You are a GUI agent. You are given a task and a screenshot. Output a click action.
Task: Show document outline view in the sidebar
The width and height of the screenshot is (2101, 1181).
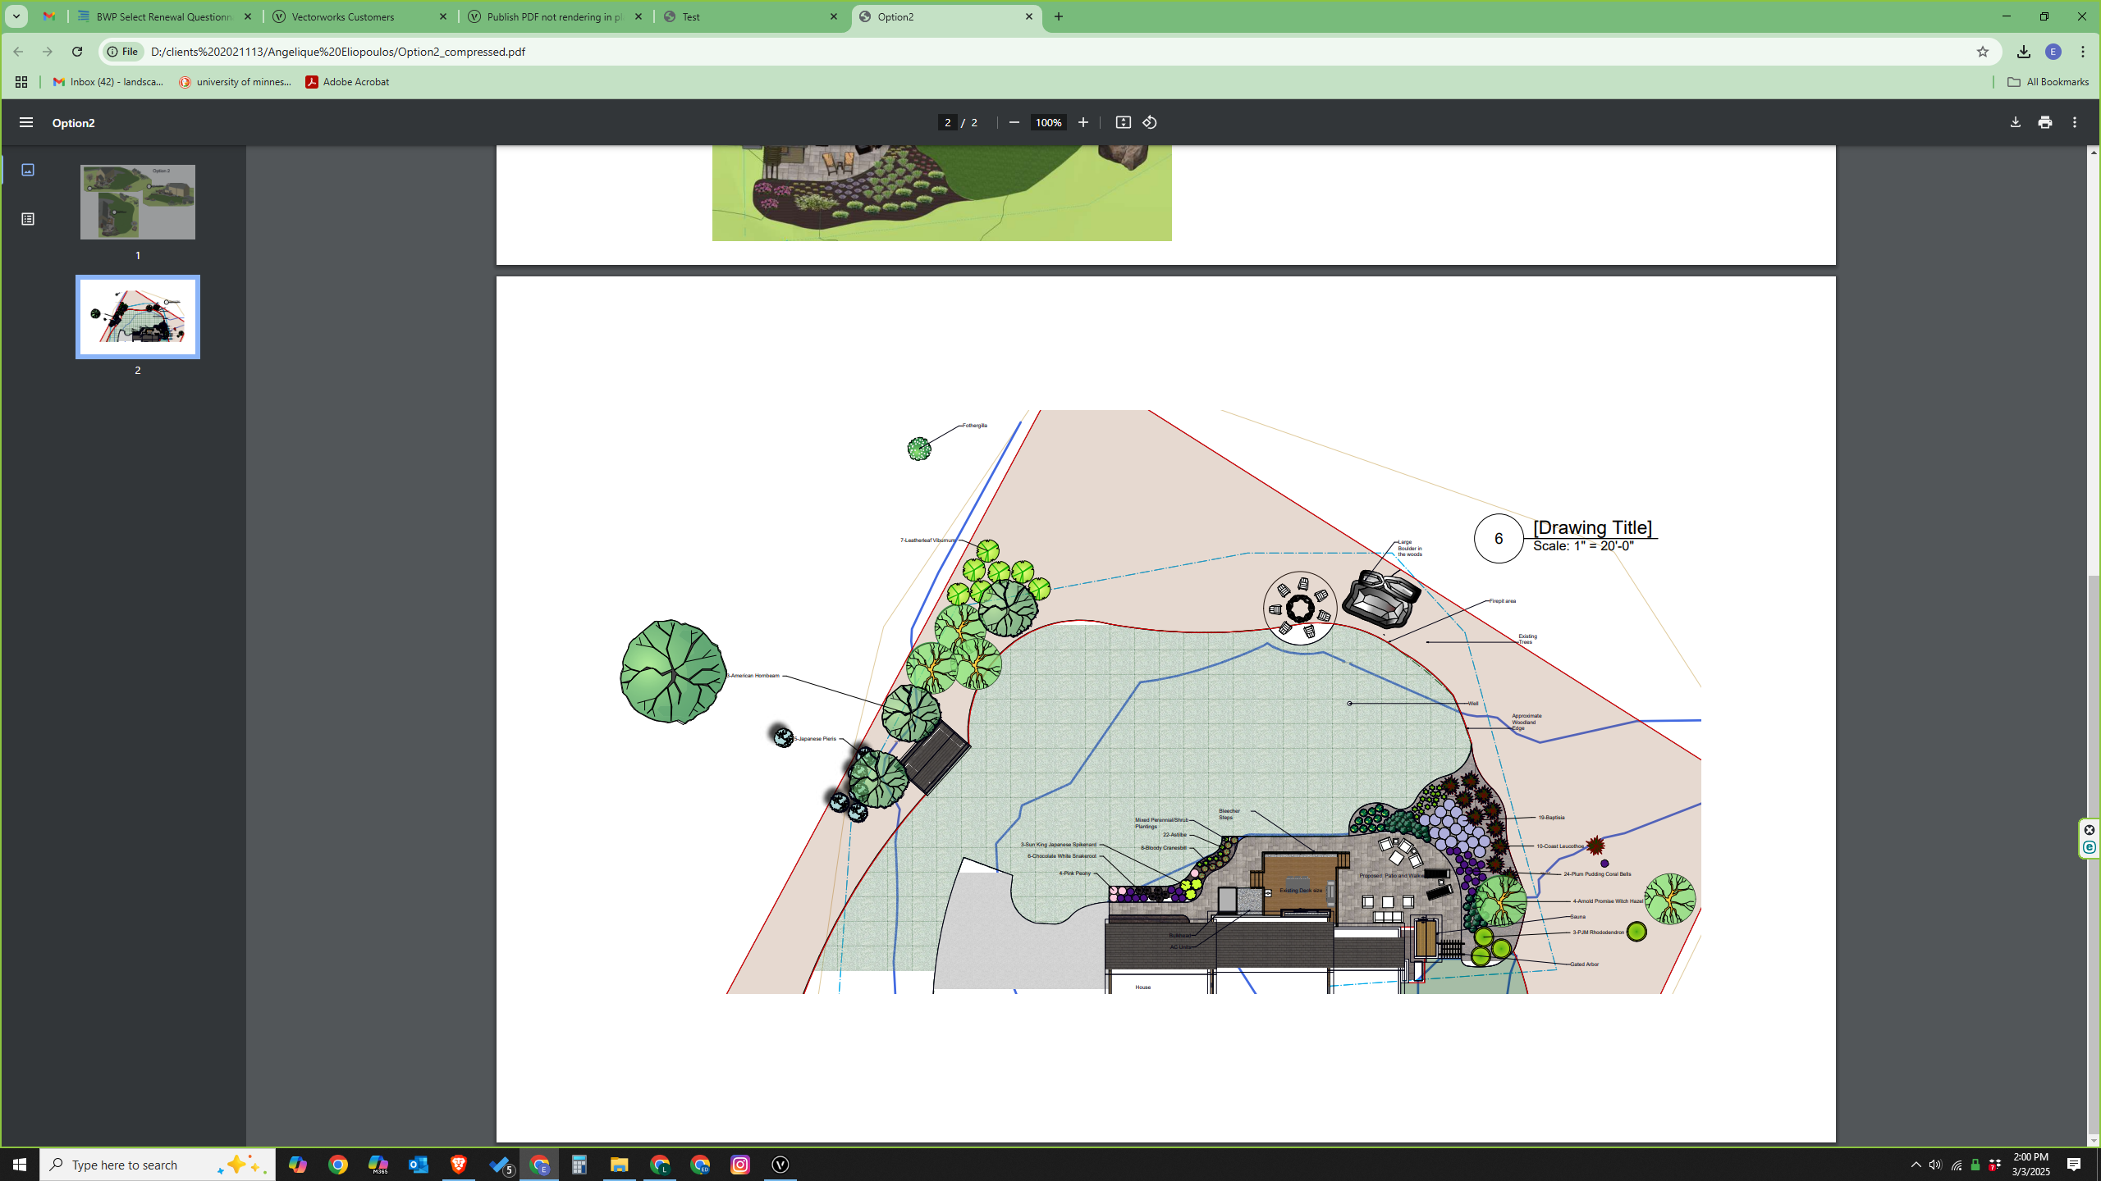(x=28, y=219)
